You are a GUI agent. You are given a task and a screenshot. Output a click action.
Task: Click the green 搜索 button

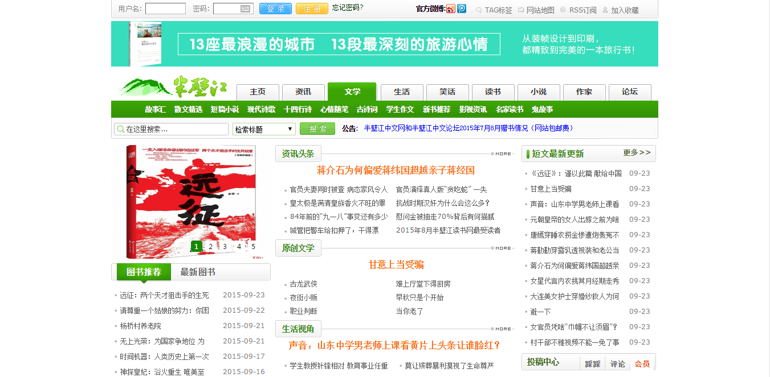[317, 129]
